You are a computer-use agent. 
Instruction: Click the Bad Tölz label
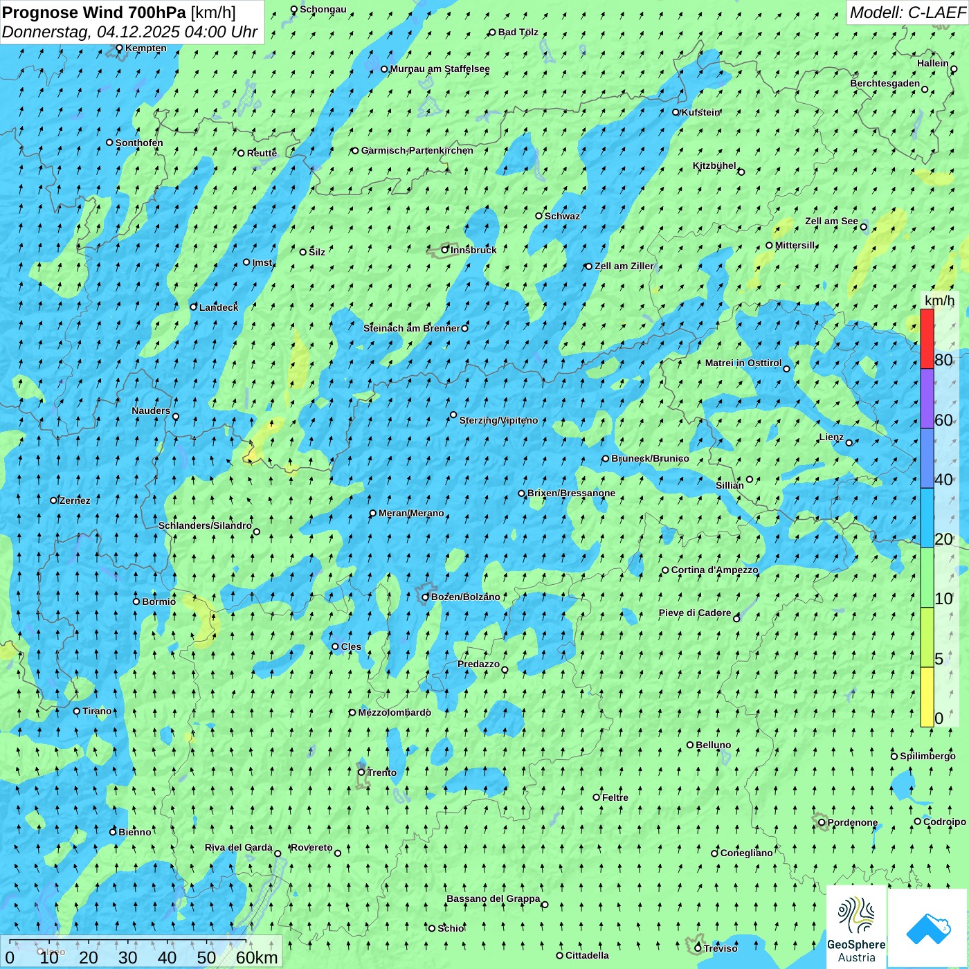(x=518, y=32)
